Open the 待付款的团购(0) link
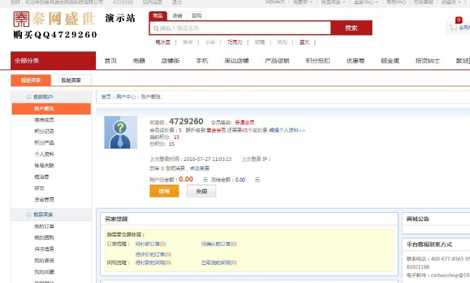The width and height of the screenshot is (470, 283). 153,262
